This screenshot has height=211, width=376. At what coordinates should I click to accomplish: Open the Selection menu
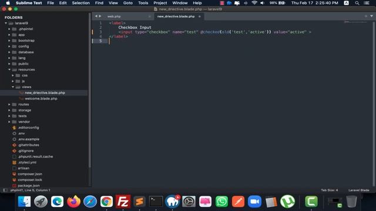pos(80,3)
